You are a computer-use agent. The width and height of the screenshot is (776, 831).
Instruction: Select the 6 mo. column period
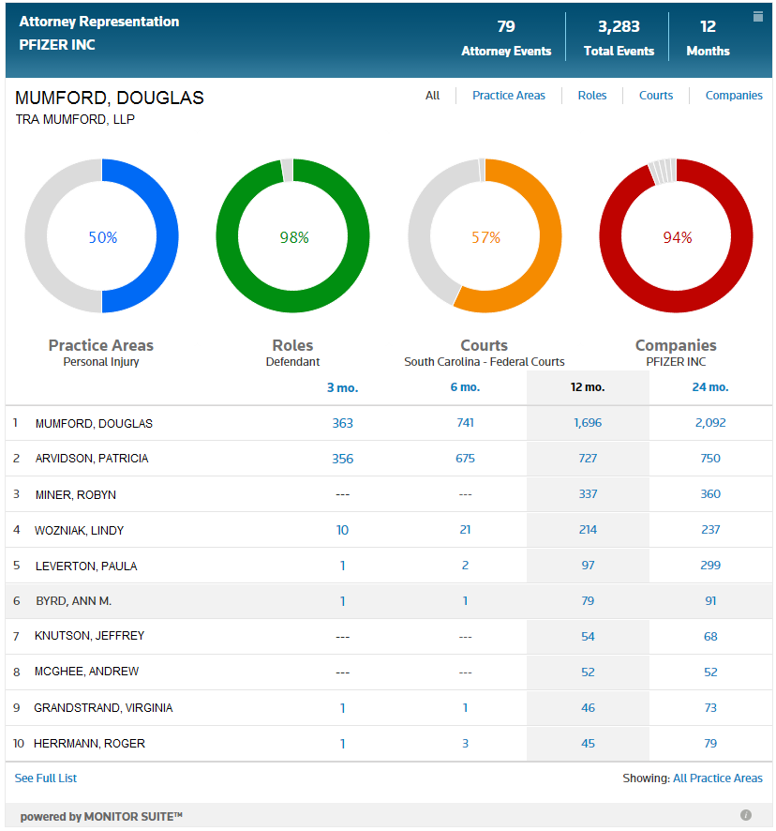click(465, 386)
